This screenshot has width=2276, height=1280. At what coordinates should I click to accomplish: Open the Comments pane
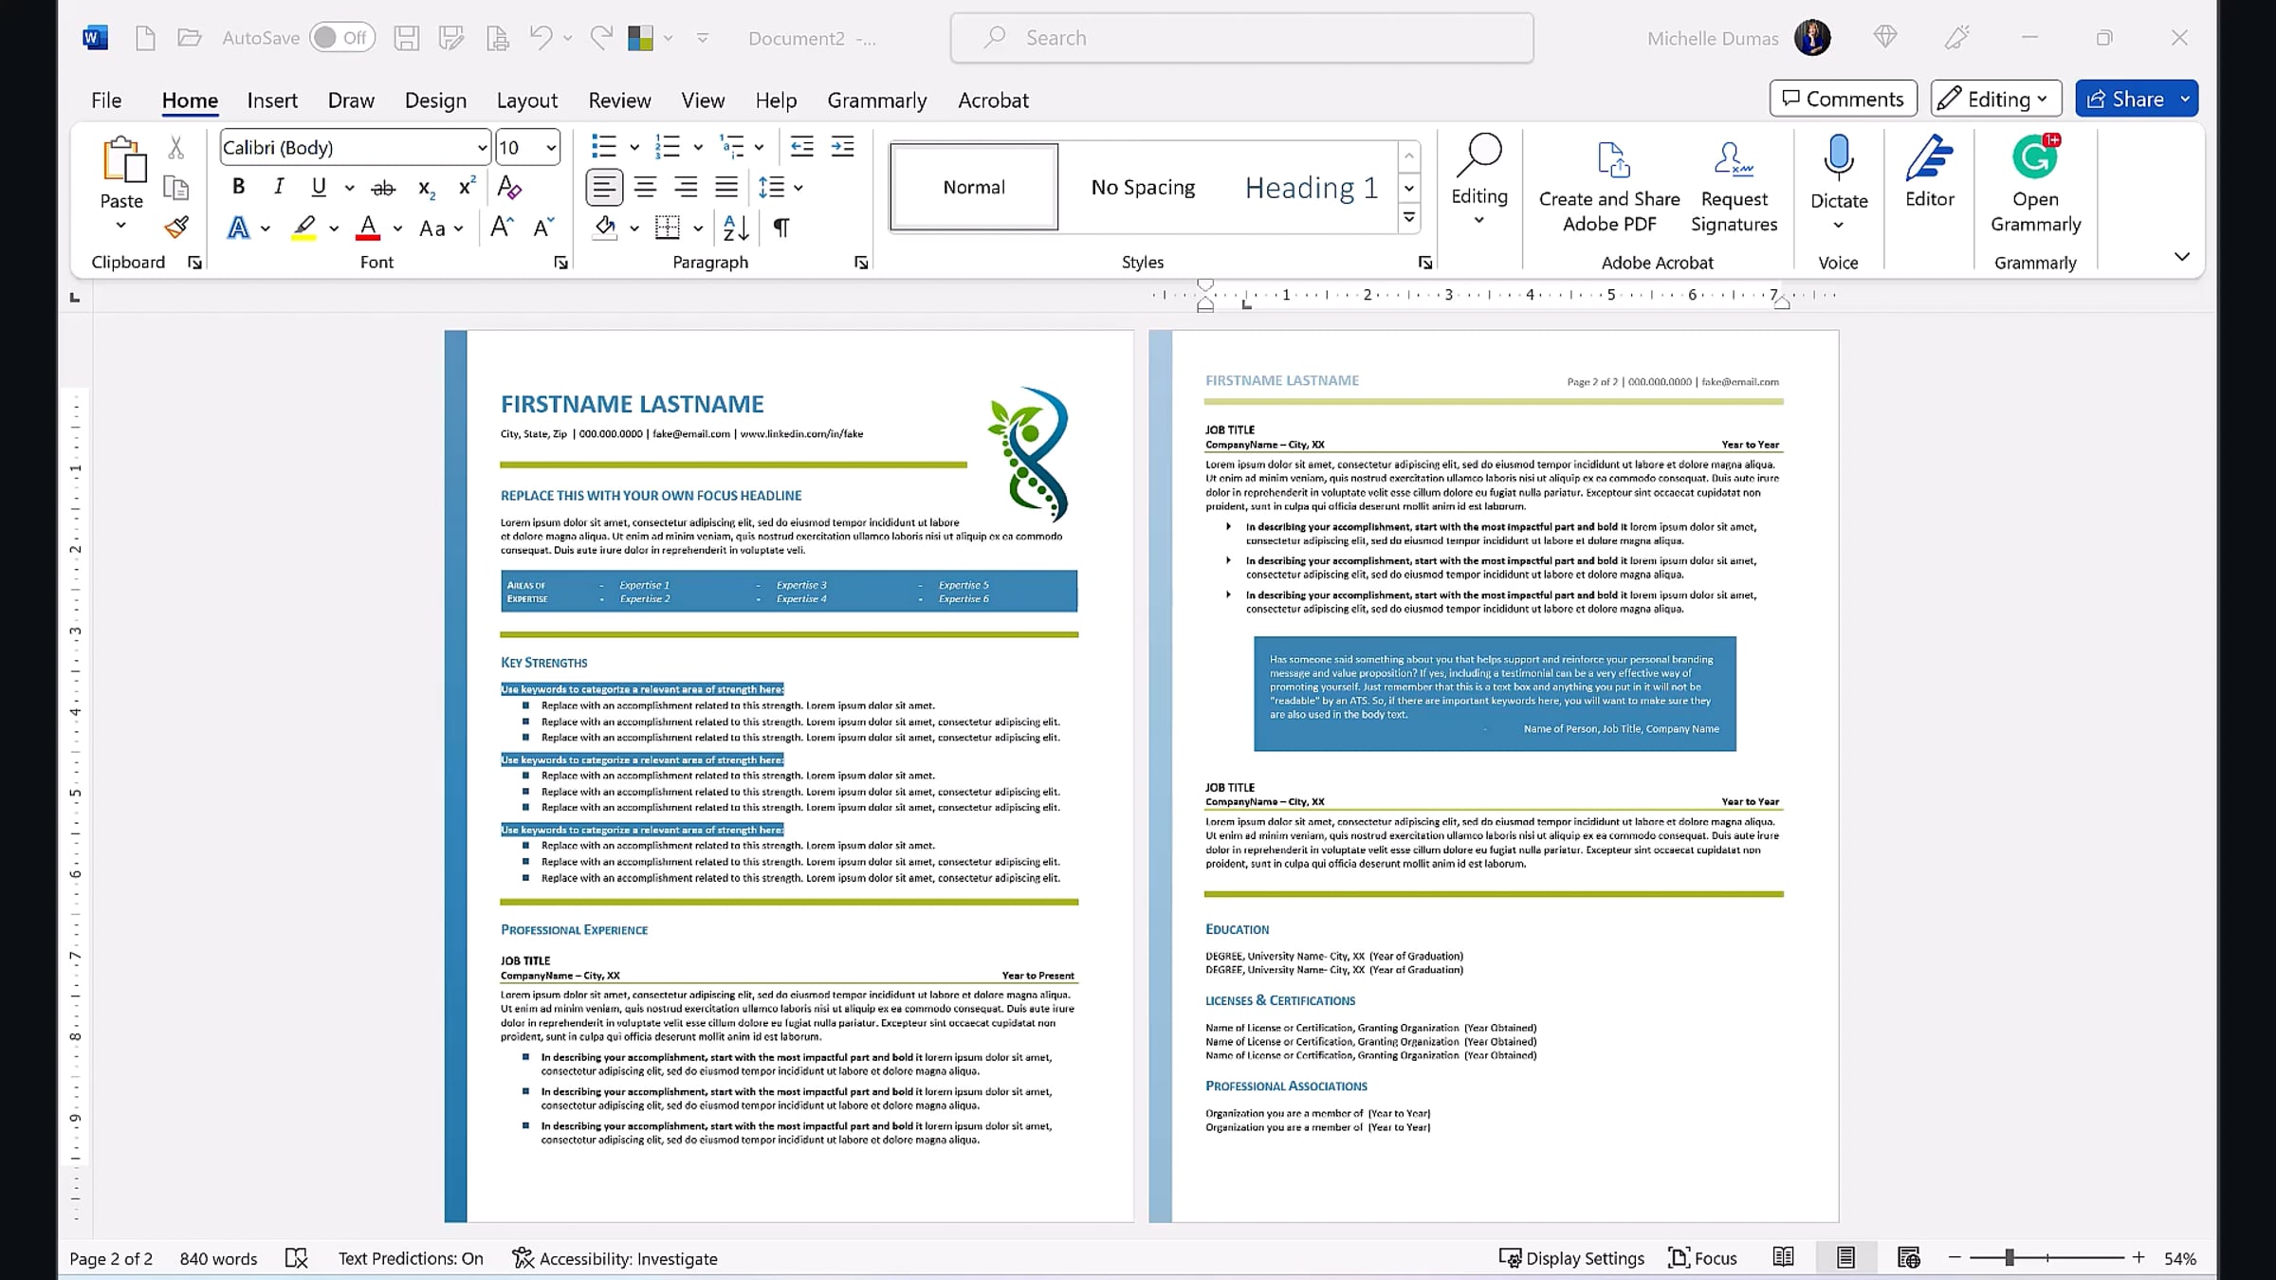(1843, 99)
